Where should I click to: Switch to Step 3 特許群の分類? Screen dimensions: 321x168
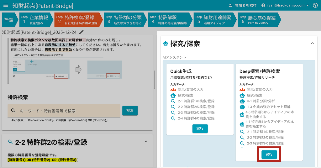click(124, 19)
